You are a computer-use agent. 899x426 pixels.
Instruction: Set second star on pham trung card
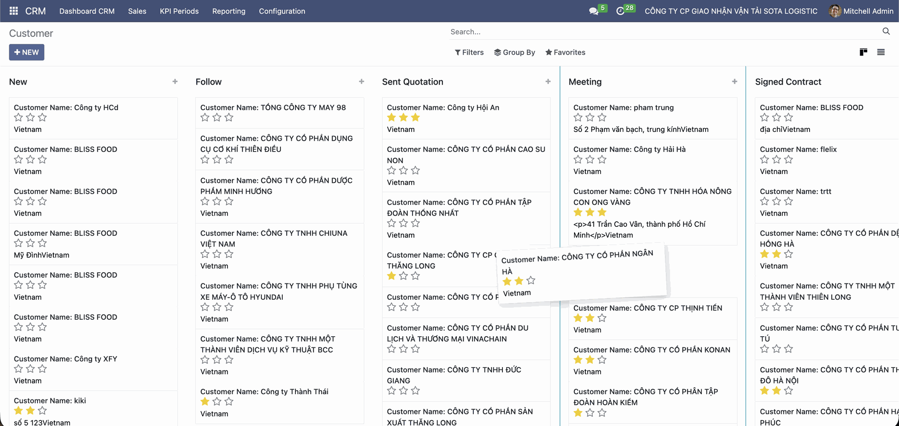pos(590,118)
